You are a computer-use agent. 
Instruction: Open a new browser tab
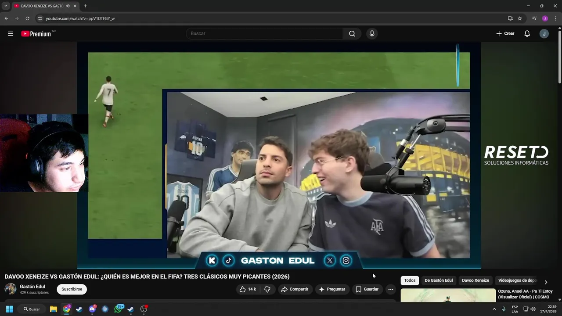tap(85, 6)
